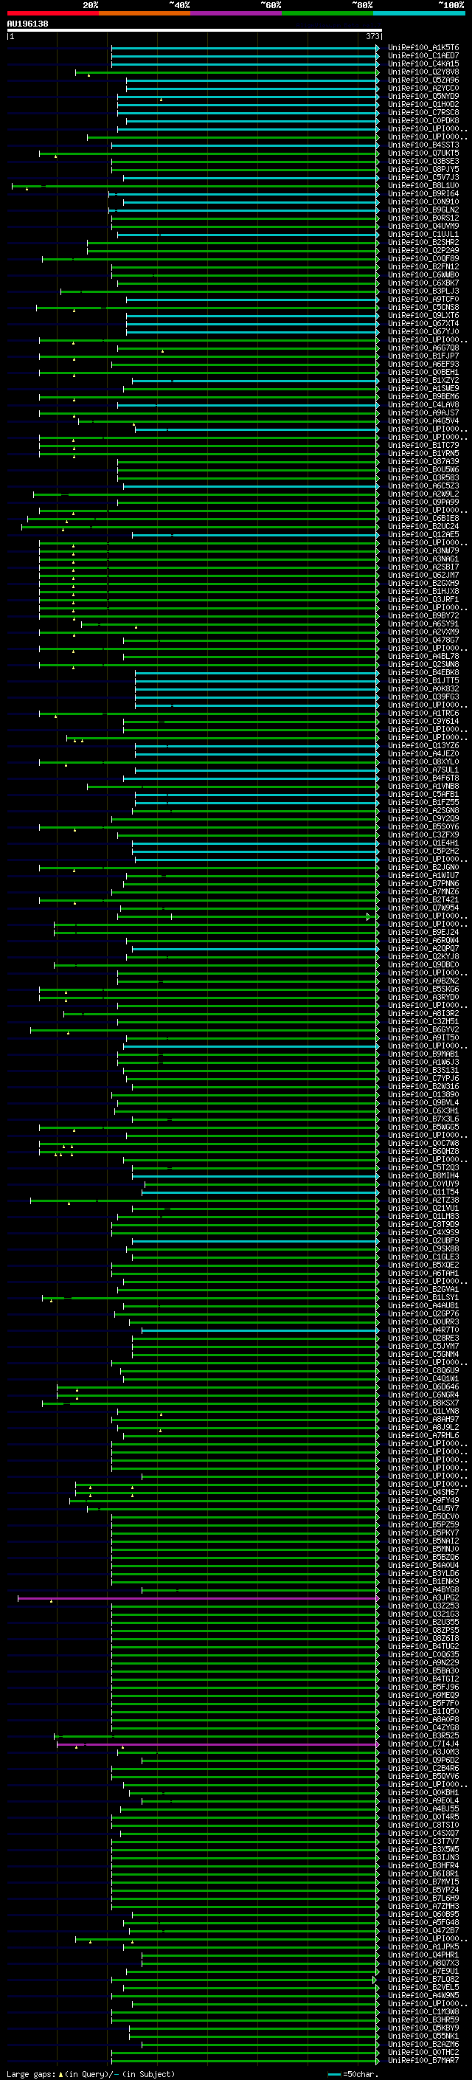Screen dimensions: 472x2080
Task: Open the UniRef100_Q0T4R5 label
Action: pyautogui.click(x=423, y=1817)
